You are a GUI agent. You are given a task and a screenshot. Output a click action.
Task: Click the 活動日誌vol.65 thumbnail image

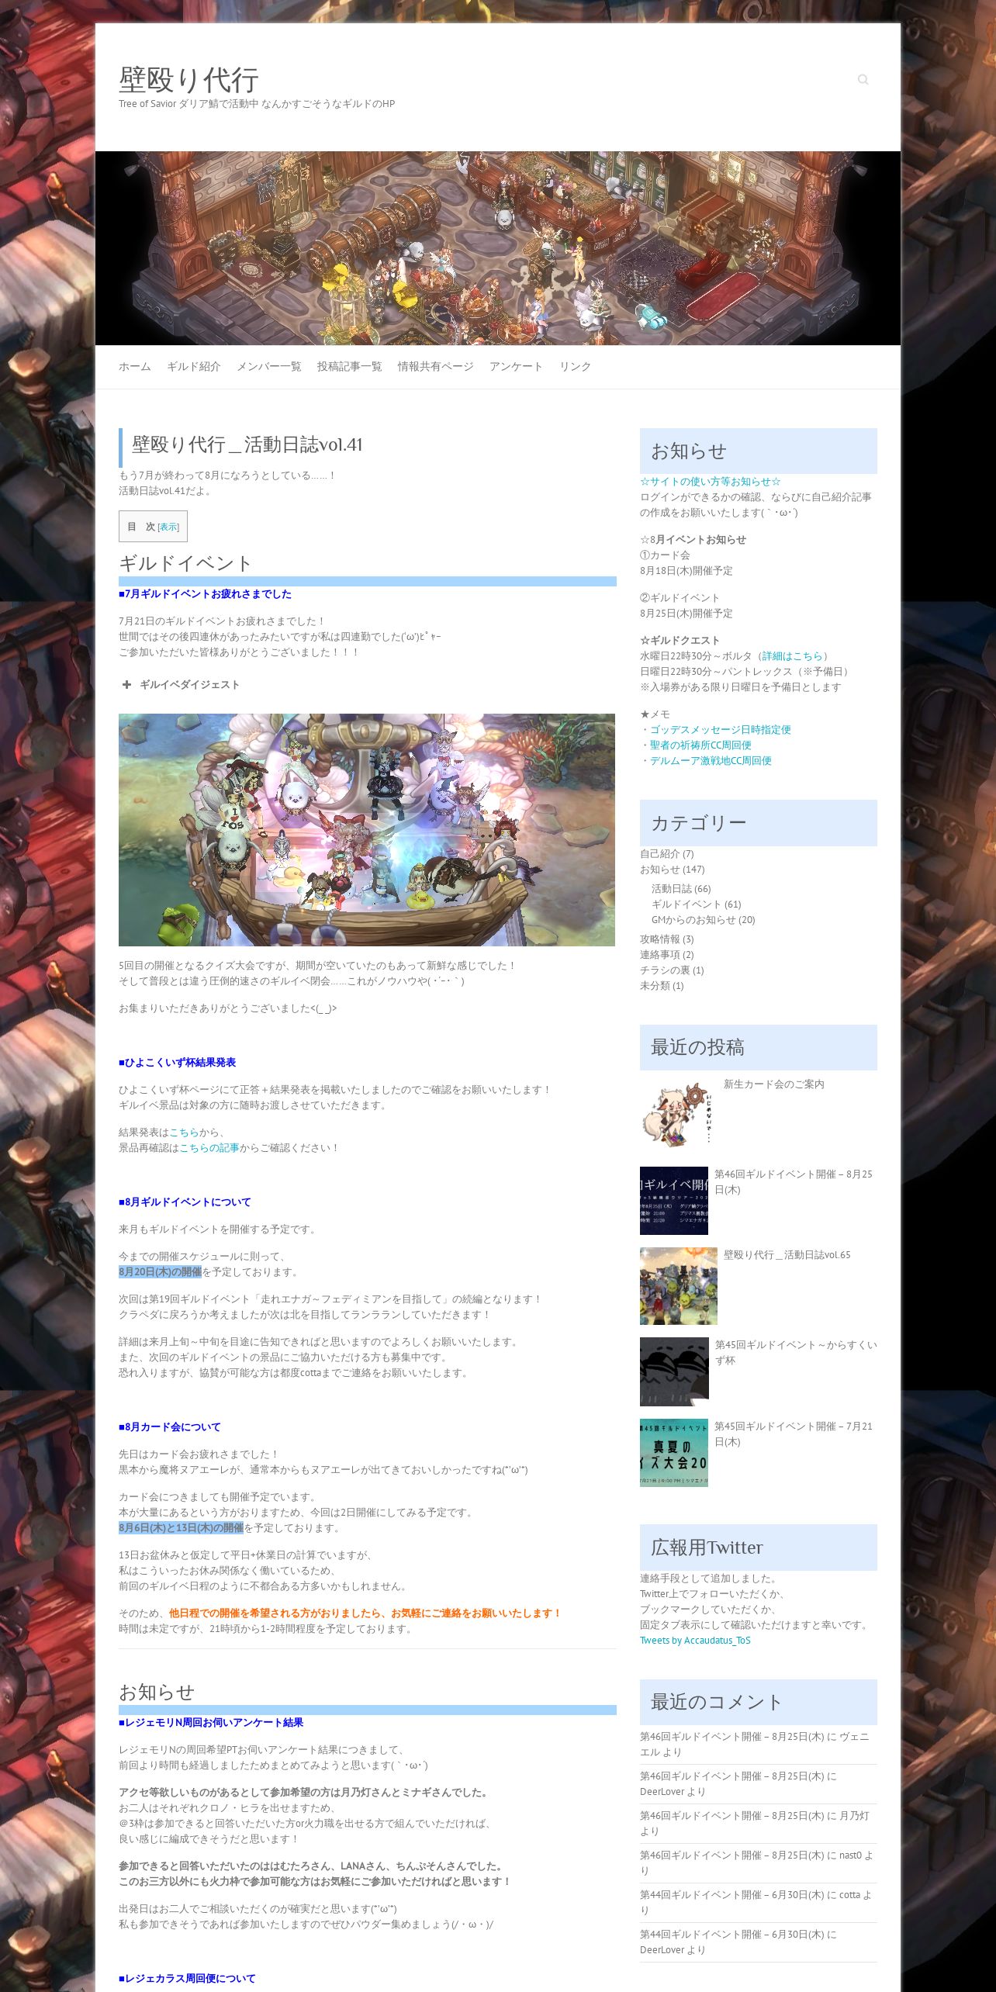pos(679,1286)
